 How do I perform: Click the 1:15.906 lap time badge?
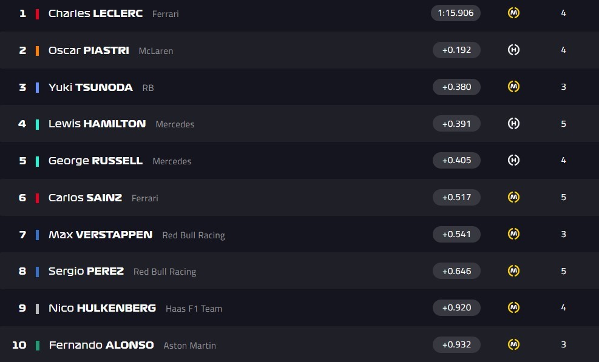point(456,13)
